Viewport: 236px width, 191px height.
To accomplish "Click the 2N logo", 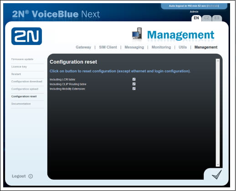I will 26,36.
